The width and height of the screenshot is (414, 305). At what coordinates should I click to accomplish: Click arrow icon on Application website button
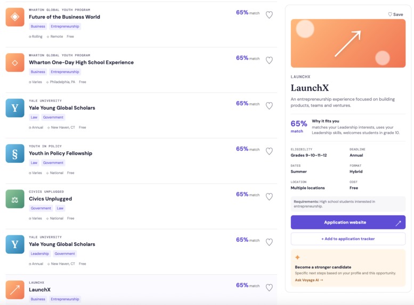[398, 224]
